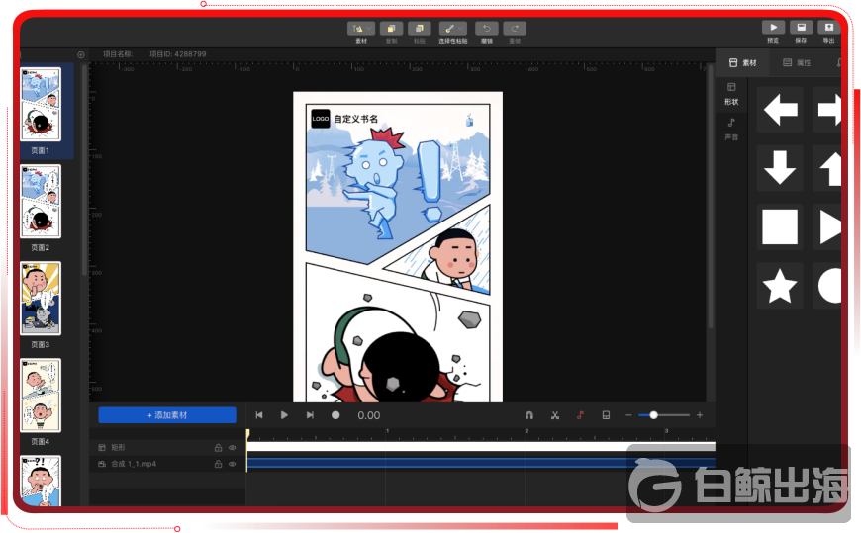The height and width of the screenshot is (533, 861).
Task: Click the scissors cut icon
Action: tap(555, 415)
